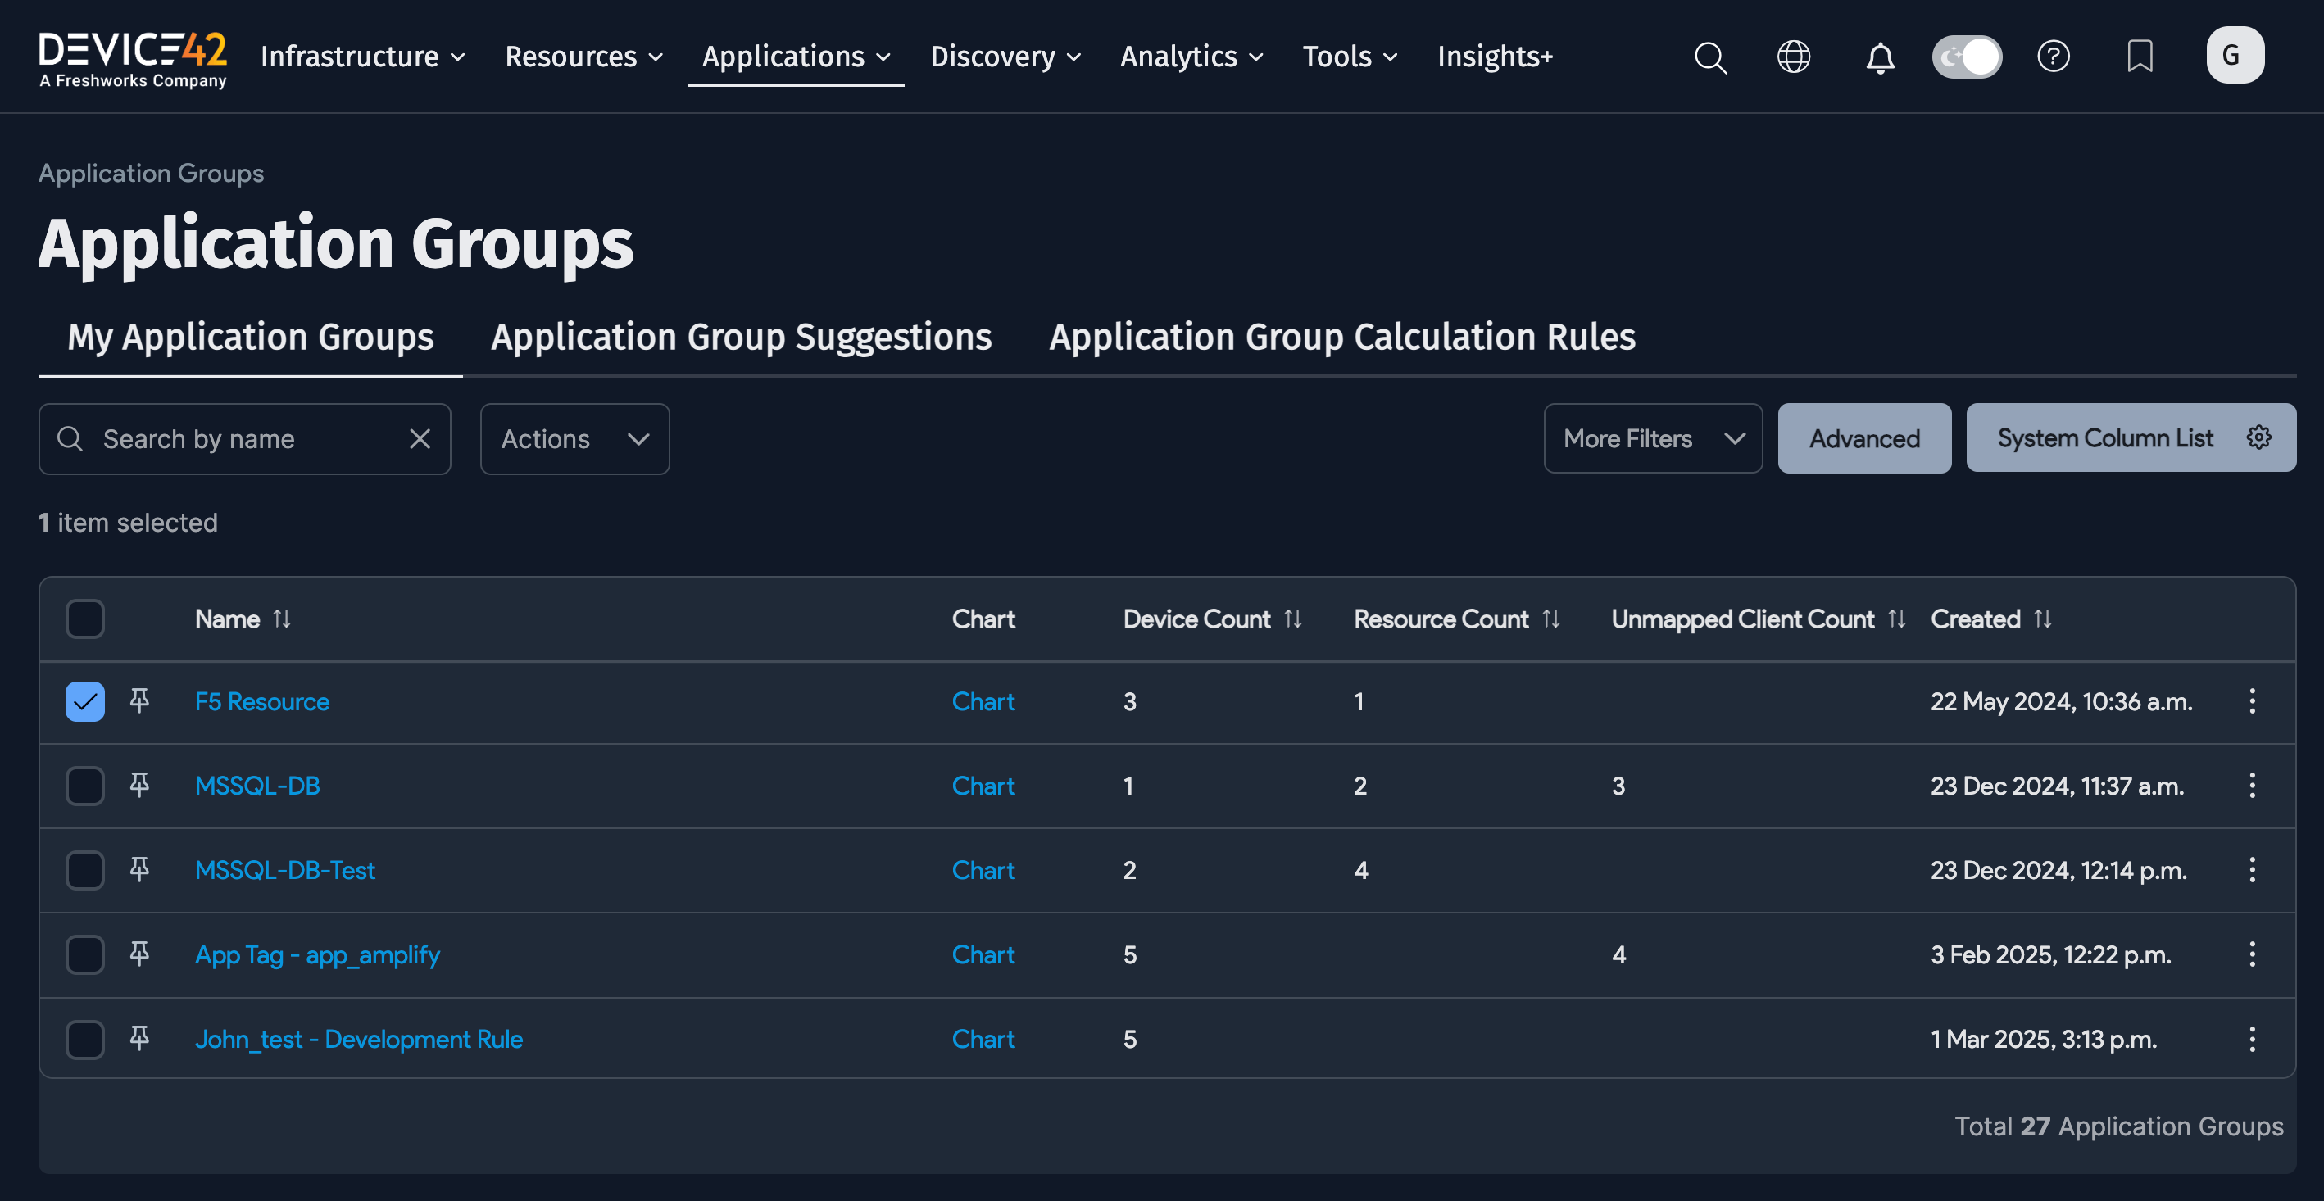
Task: Uncheck the F5 Resource row checkbox
Action: click(84, 700)
